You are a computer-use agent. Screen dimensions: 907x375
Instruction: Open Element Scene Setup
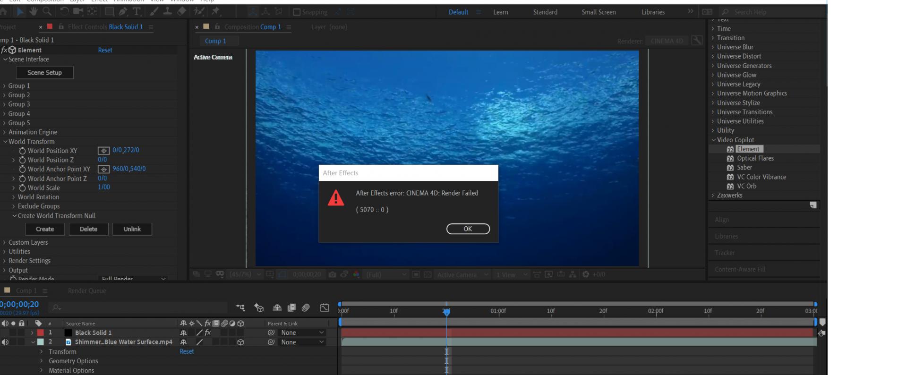coord(45,73)
